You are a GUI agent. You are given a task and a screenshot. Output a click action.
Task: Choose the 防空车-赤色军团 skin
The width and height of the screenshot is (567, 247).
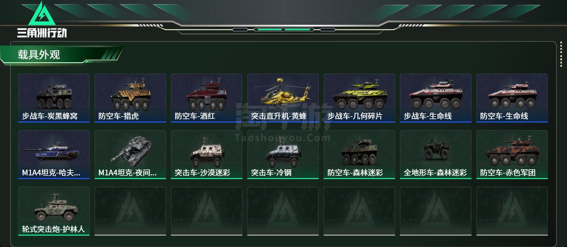[512, 155]
